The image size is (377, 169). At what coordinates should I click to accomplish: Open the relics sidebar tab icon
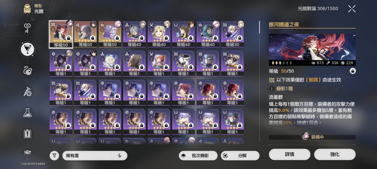(x=28, y=70)
